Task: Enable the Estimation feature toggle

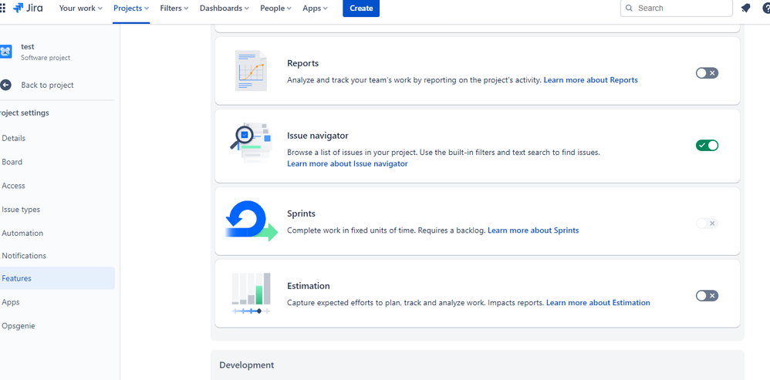Action: click(707, 296)
